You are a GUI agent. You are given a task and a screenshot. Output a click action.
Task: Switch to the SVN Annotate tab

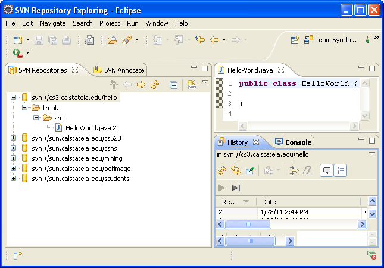coord(119,70)
